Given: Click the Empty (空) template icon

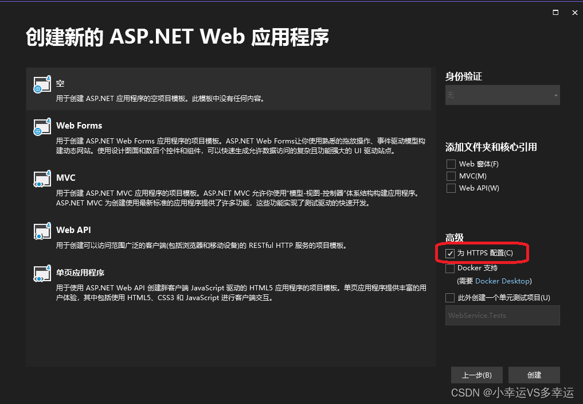Looking at the screenshot, I should pyautogui.click(x=42, y=84).
